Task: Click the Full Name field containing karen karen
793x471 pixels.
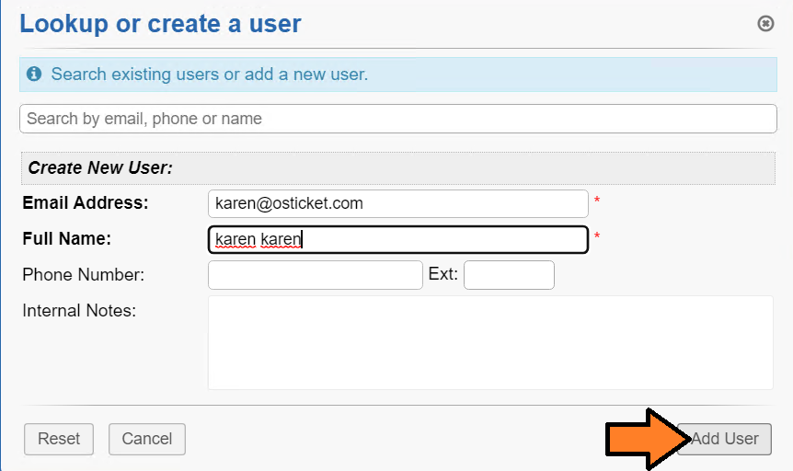Action: point(398,239)
